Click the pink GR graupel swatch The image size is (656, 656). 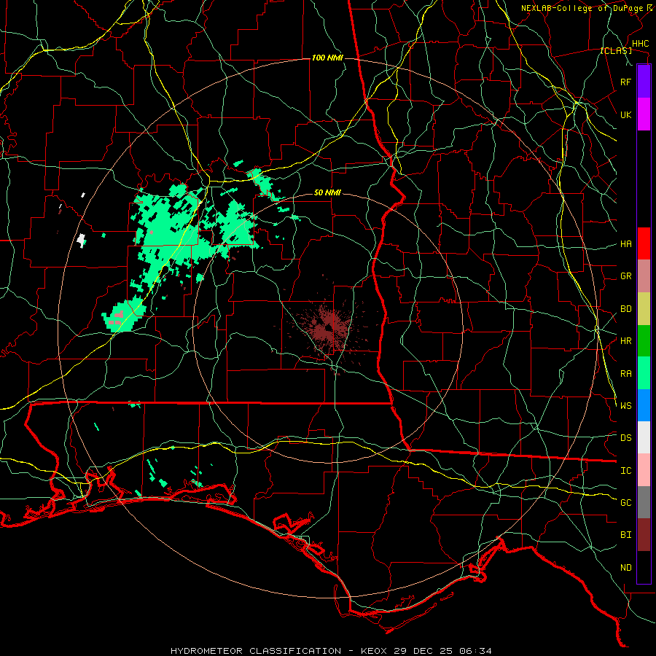click(644, 276)
